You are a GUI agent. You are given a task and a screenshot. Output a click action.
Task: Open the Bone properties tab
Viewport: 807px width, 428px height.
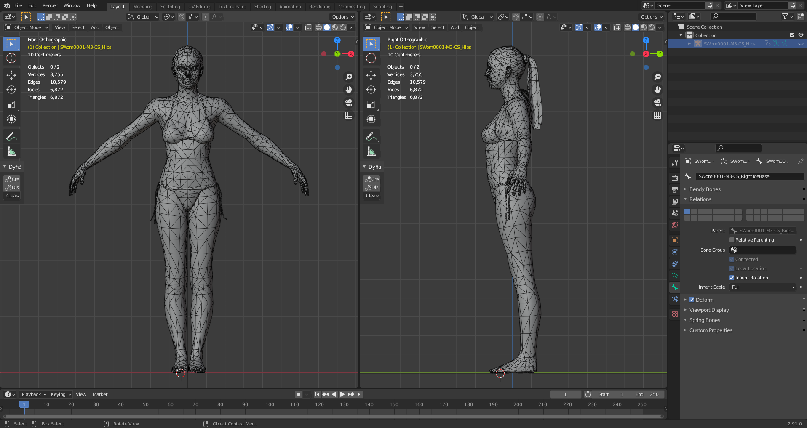675,287
